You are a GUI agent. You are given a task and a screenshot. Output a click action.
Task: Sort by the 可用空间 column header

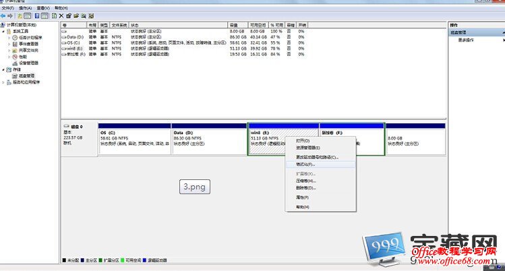pos(258,25)
